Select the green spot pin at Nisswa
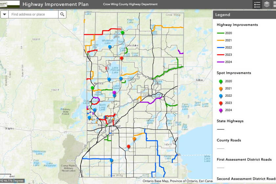The image size is (276, 184). pyautogui.click(x=92, y=88)
